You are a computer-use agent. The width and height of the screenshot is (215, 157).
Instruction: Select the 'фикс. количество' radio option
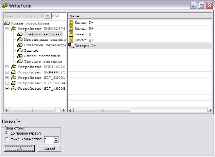(7, 139)
